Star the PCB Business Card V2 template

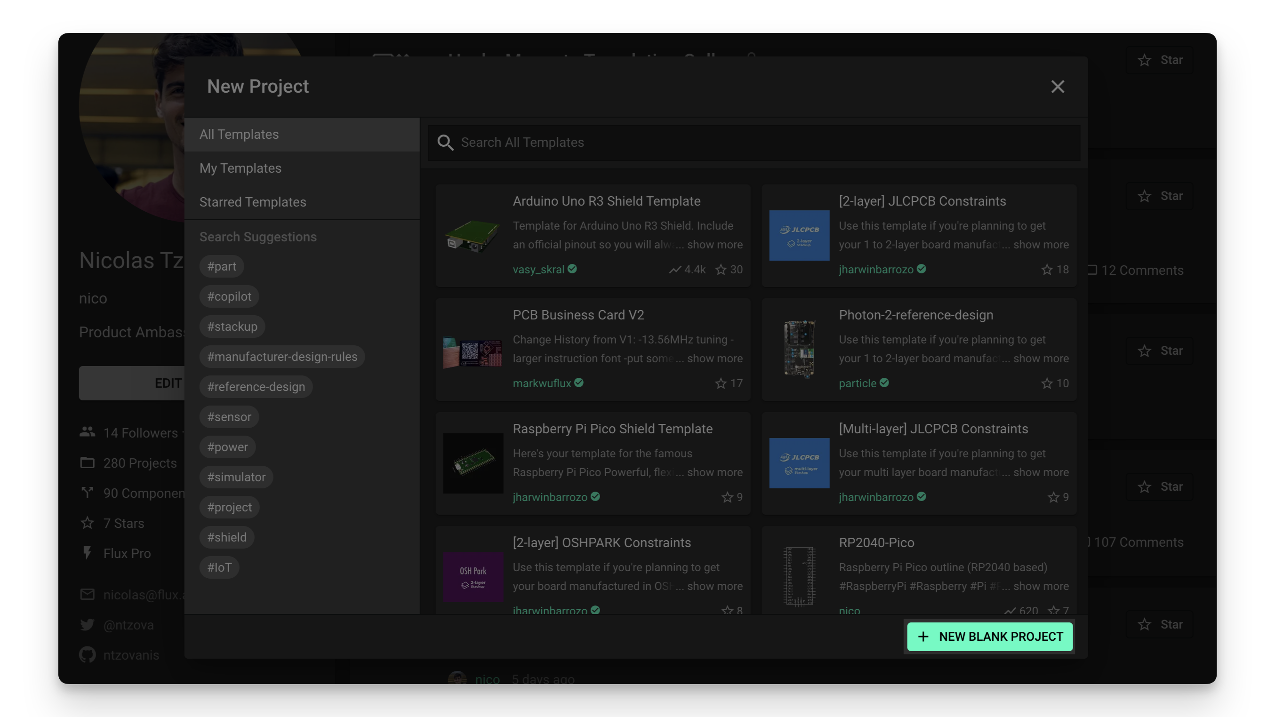pos(721,383)
